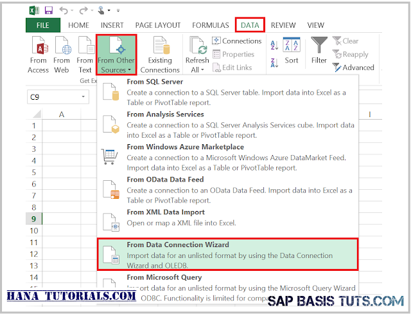Sort descending Z to A

[274, 63]
